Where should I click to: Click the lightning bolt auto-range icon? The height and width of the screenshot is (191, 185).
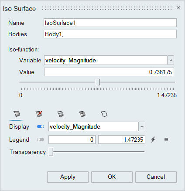click(153, 140)
